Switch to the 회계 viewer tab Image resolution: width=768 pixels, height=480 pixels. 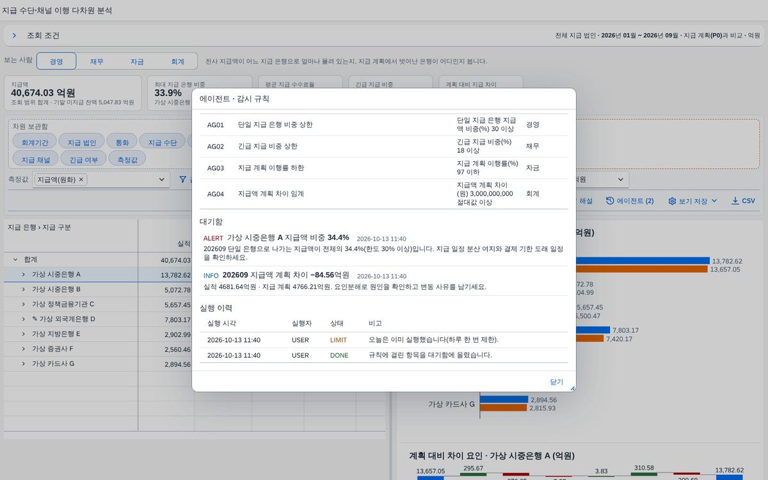[x=177, y=61]
